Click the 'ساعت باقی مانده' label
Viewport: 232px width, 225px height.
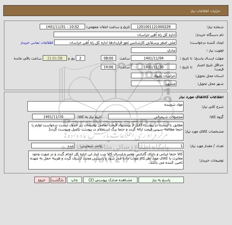tap(28, 58)
